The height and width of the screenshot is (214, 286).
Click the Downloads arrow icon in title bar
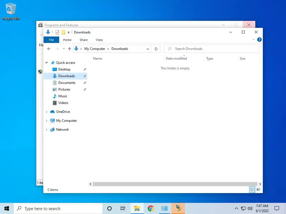coord(48,32)
